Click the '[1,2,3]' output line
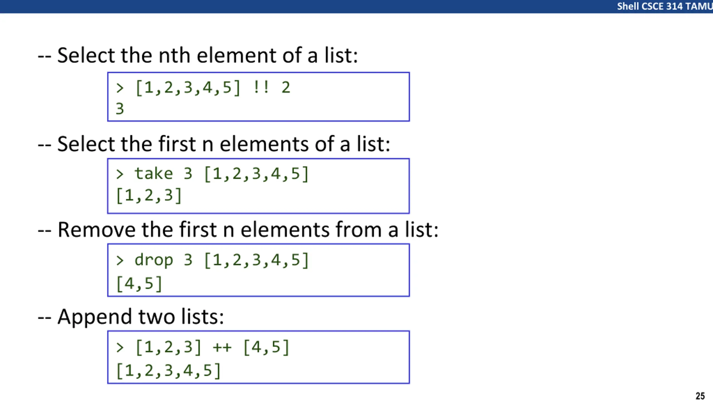The image size is (713, 401). point(149,195)
